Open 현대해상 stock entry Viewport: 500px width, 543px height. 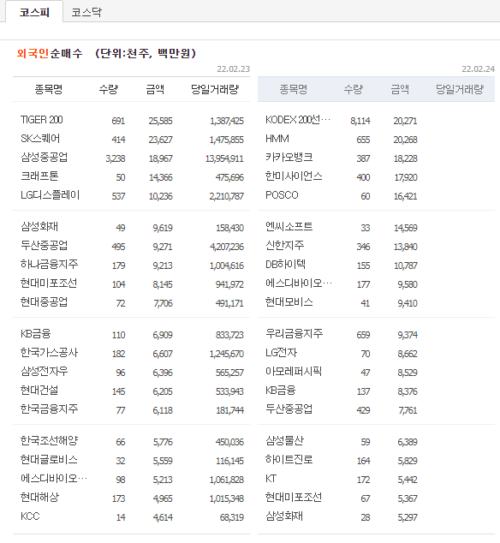(39, 497)
